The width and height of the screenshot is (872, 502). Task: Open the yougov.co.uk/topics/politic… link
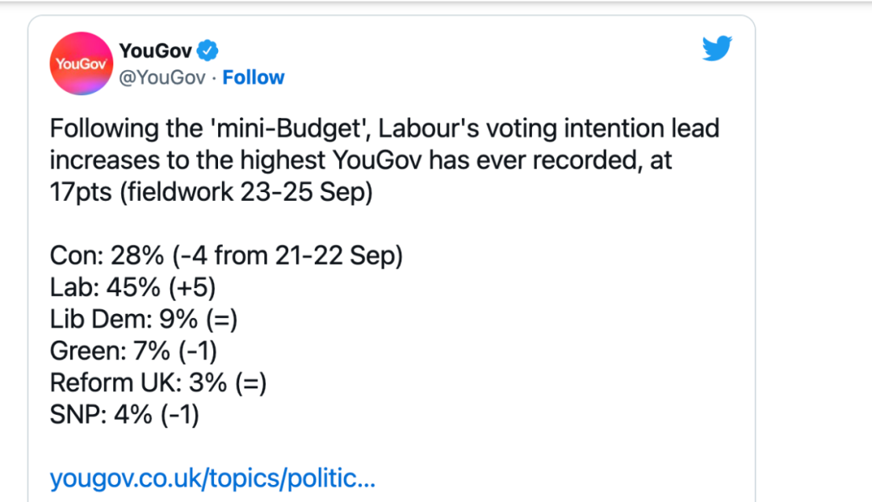[212, 478]
